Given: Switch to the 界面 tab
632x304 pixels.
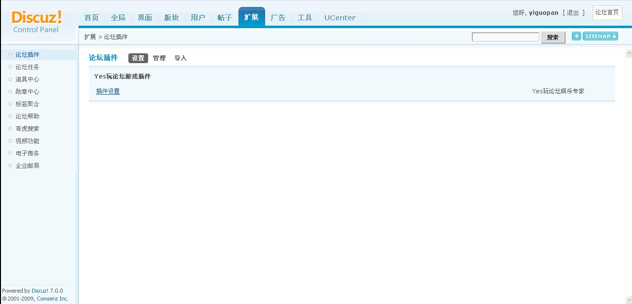Looking at the screenshot, I should [x=145, y=17].
